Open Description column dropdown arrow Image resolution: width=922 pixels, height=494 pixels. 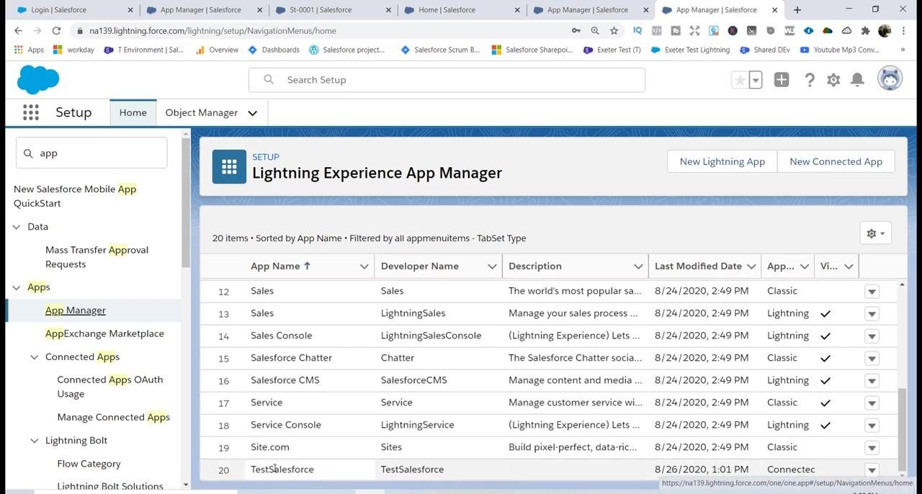click(638, 266)
